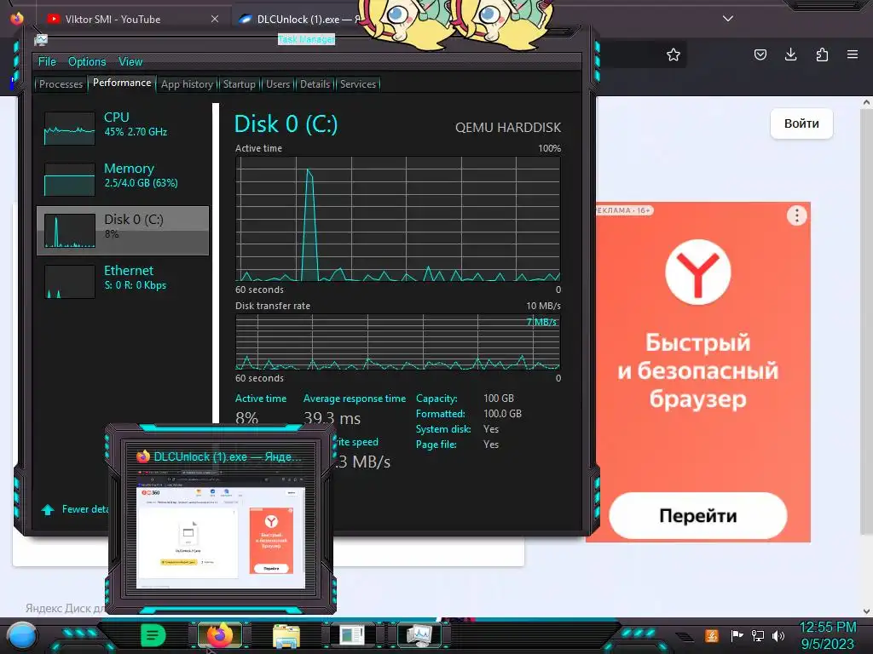Click the Disk transfer rate graph
The width and height of the screenshot is (873, 654).
pos(398,342)
